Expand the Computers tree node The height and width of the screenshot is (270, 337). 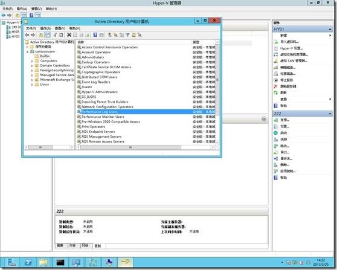[x=32, y=61]
